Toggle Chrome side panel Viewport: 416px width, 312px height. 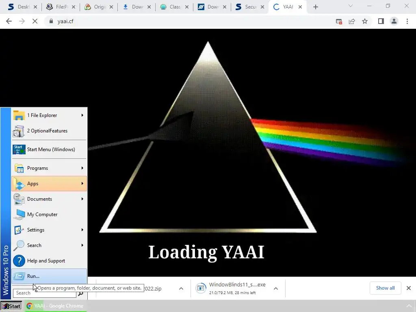(x=381, y=21)
